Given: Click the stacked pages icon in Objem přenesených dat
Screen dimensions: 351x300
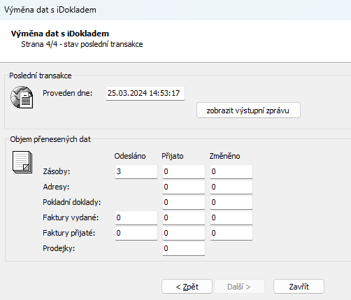Looking at the screenshot, I should point(22,162).
